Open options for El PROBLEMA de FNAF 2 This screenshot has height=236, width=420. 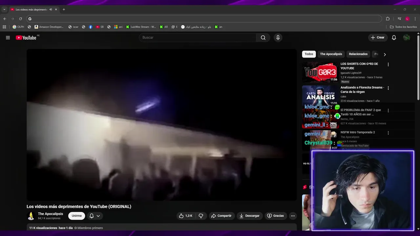tap(388, 111)
